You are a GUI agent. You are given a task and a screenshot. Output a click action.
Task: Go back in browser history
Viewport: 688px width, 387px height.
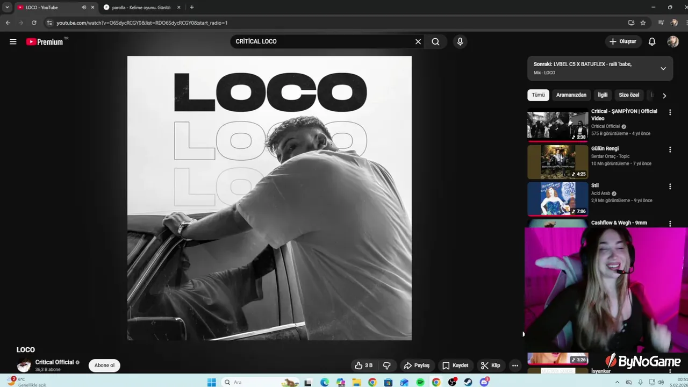point(8,23)
